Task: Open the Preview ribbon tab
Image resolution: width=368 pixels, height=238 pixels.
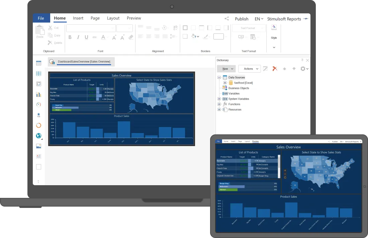Action: click(x=134, y=18)
